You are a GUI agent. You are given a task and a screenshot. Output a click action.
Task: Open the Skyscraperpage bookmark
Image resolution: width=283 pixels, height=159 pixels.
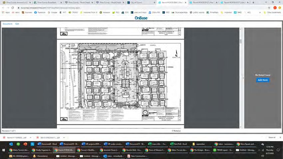[x=179, y=12]
